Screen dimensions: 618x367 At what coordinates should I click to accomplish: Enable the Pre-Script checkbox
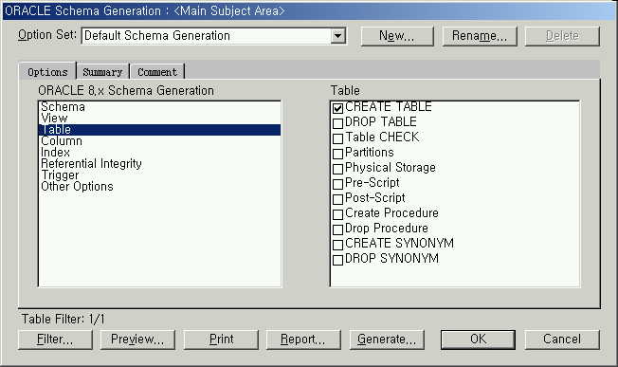click(337, 184)
